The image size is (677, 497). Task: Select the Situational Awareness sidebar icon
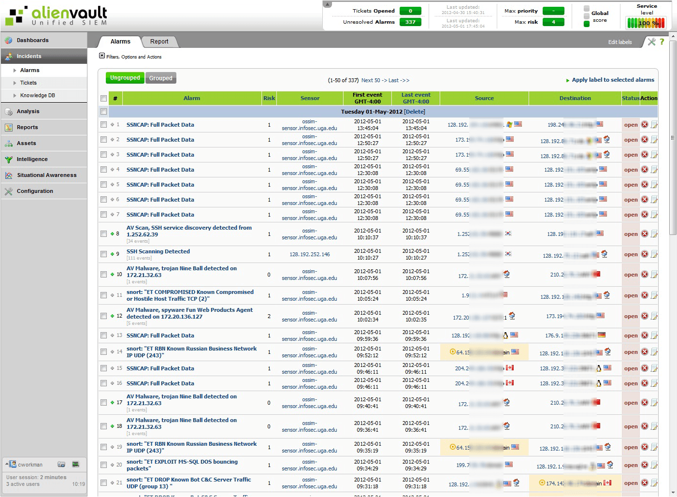9,175
